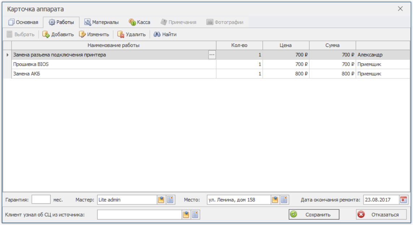Click the list icon beside Мастер field
Image resolution: width=413 pixels, height=225 pixels.
(170, 200)
